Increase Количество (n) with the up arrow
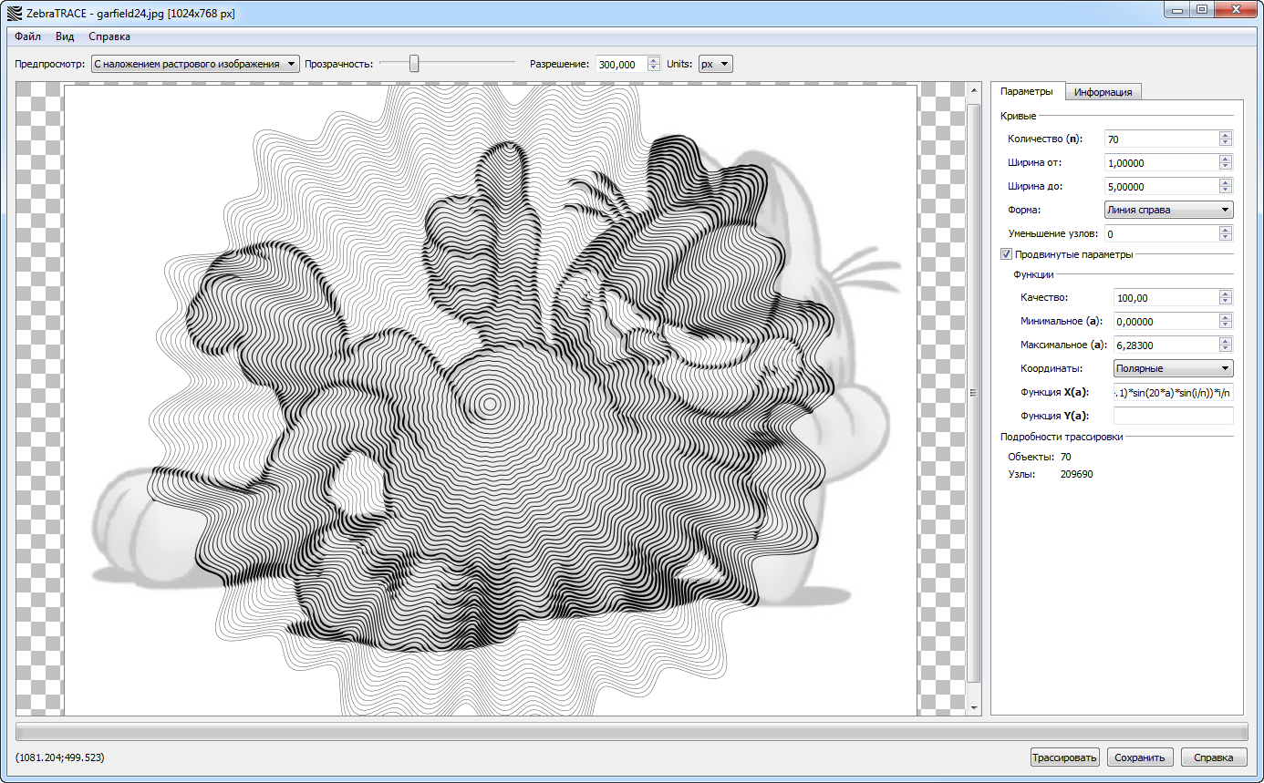 tap(1226, 135)
